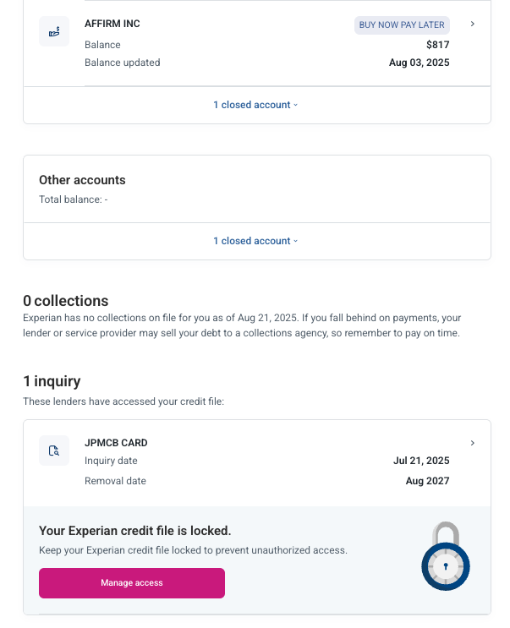Click the Manage access button
Viewport: 510px width, 628px height.
coord(132,583)
